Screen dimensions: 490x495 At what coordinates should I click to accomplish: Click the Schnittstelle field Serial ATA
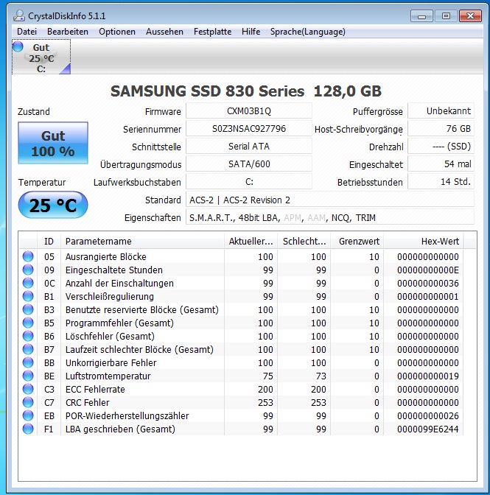[249, 147]
